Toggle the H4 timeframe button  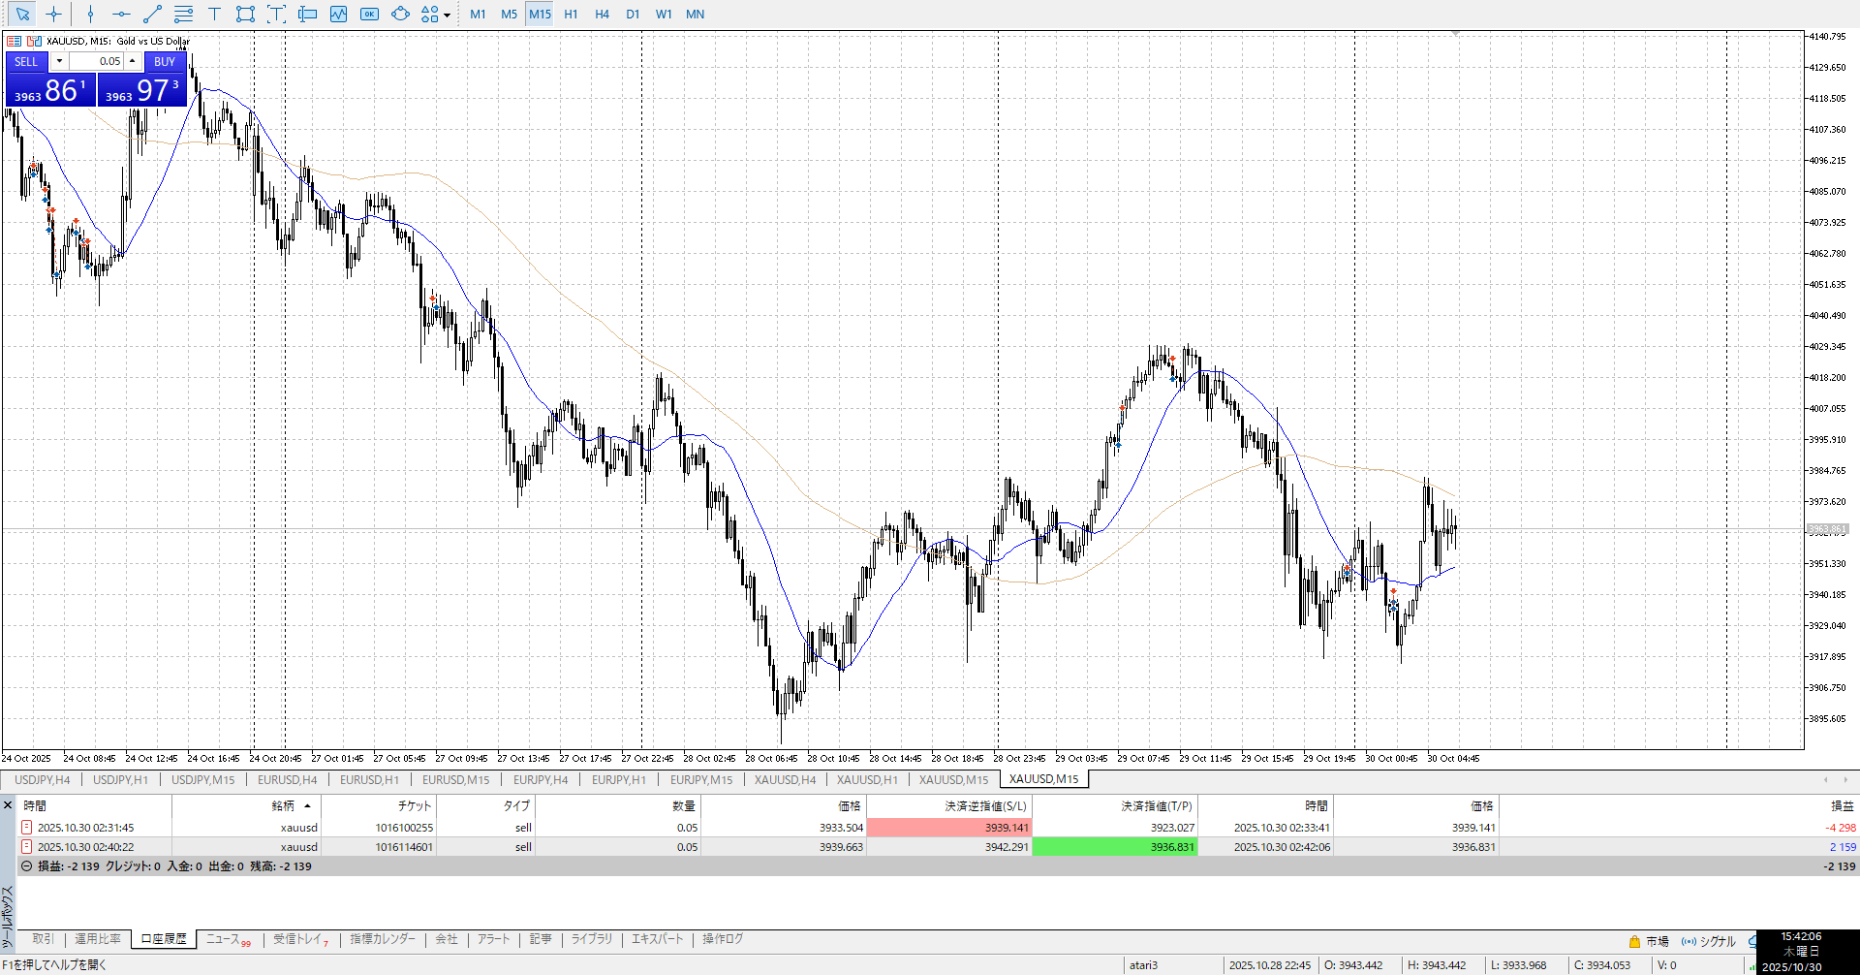click(x=602, y=15)
